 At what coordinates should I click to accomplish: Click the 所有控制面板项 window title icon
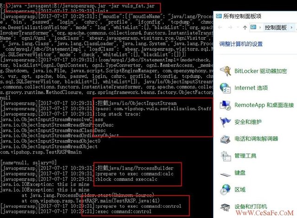tap(219, 16)
